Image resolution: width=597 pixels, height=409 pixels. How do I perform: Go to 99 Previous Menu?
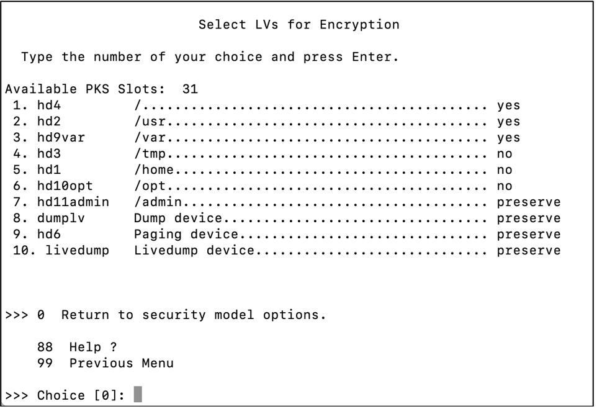pos(105,363)
